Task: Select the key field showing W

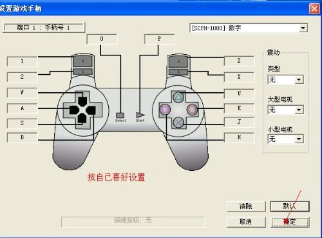Action: (x=22, y=93)
